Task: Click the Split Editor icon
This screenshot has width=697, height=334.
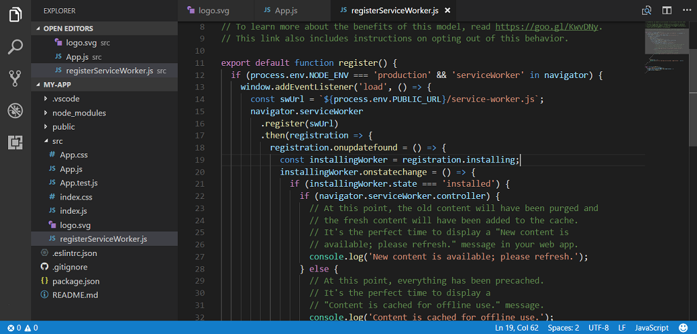Action: (x=666, y=11)
